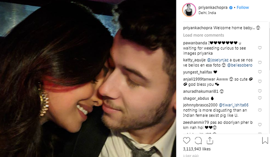This screenshot has width=270, height=157.
Task: Like anuradhakumari81's comment heart
Action: tap(260, 91)
